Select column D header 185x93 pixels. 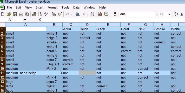87,25
